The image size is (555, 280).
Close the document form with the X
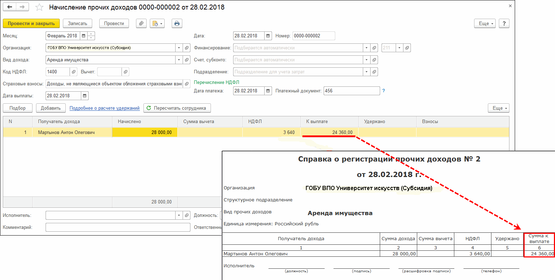point(510,6)
